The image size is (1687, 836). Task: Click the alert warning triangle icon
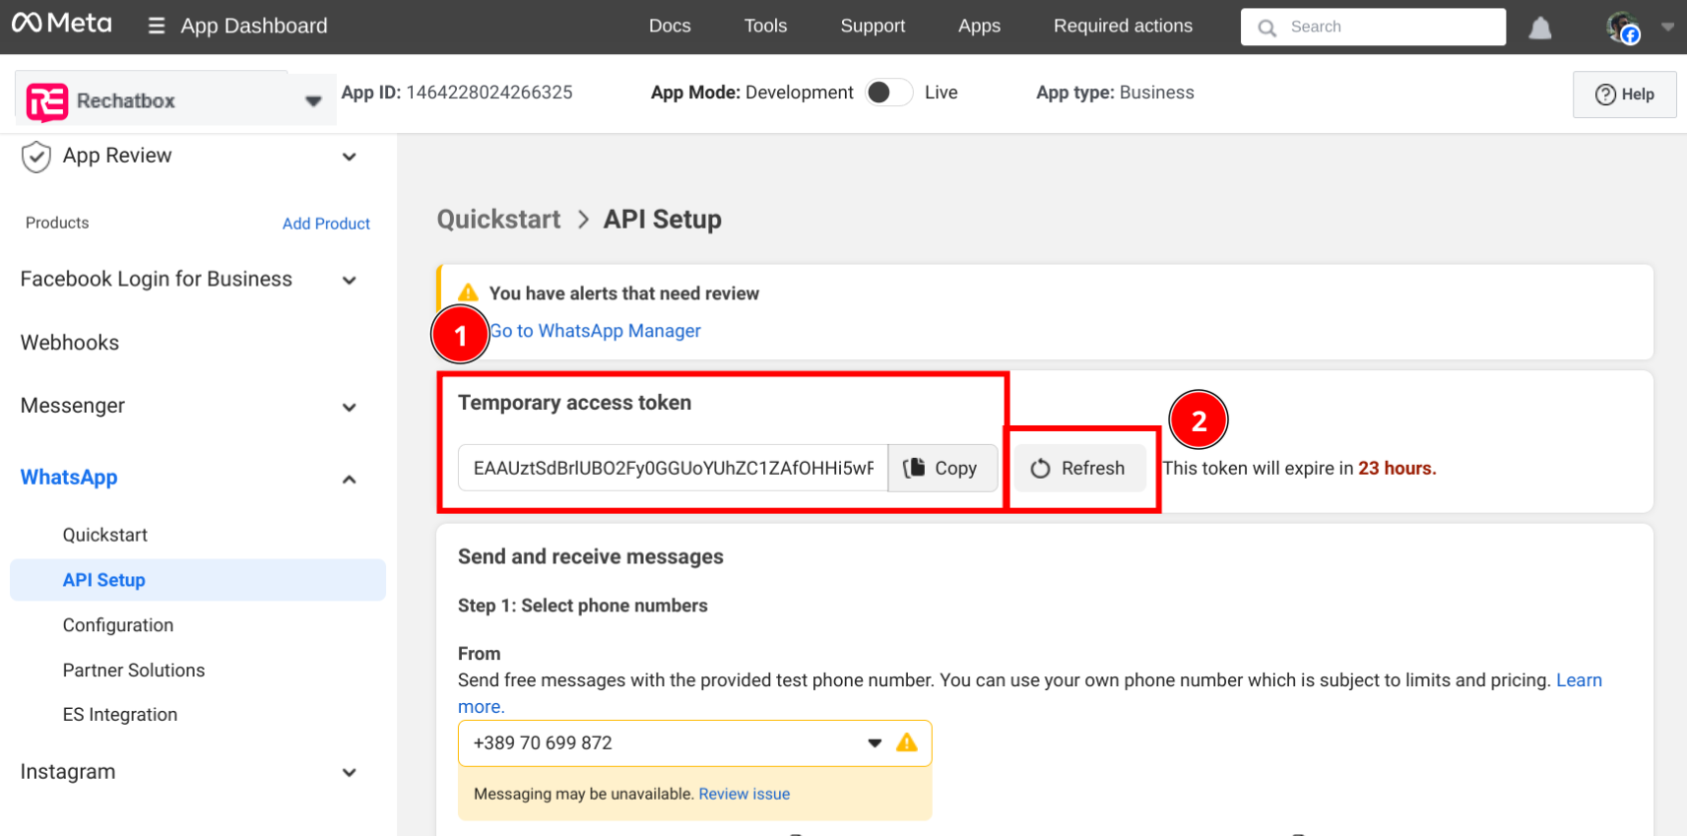pyautogui.click(x=469, y=292)
